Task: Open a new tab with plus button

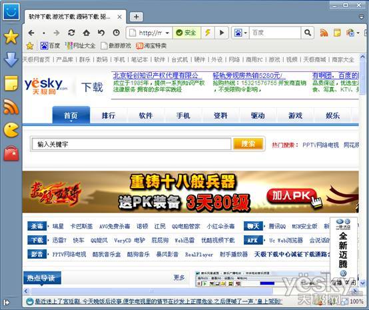Action: [x=136, y=17]
